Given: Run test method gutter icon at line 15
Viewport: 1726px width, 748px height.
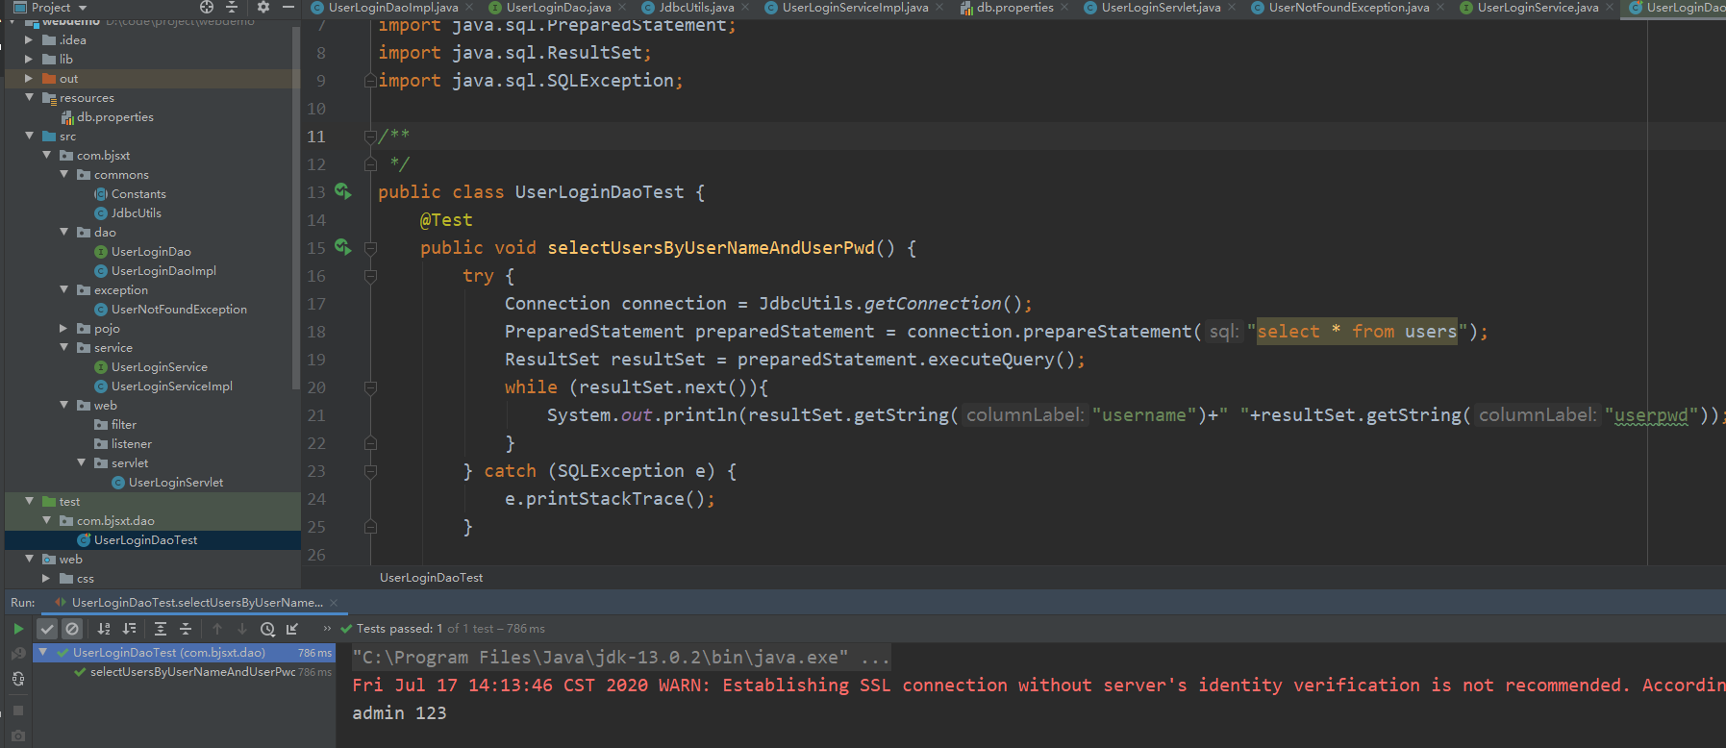Looking at the screenshot, I should pos(342,247).
